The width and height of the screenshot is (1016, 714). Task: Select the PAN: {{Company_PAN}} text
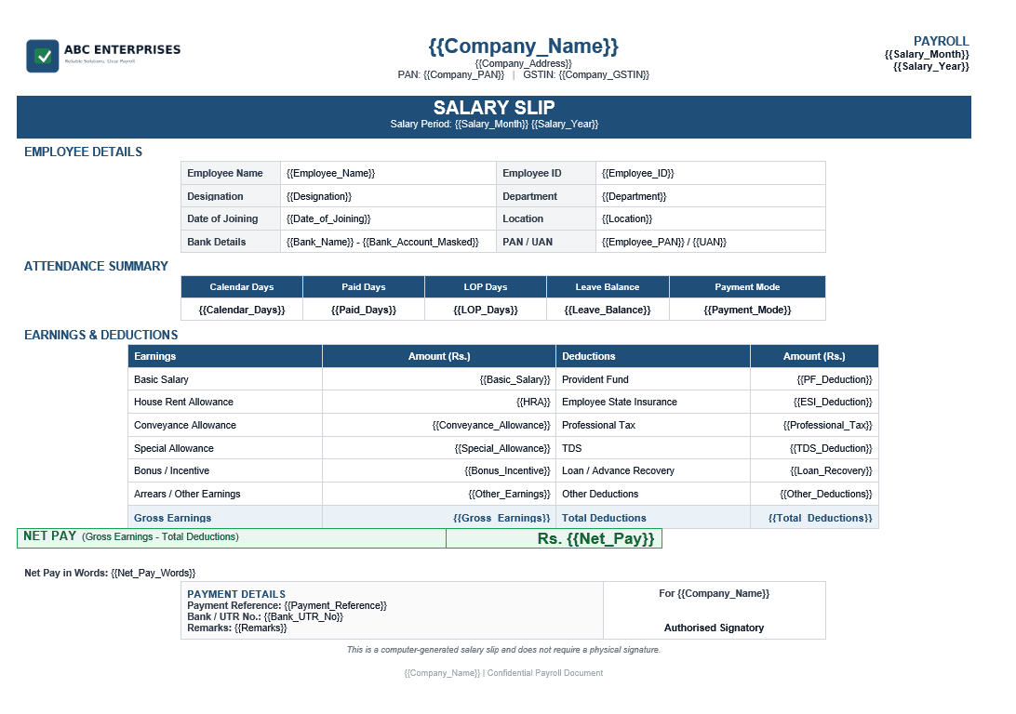451,75
